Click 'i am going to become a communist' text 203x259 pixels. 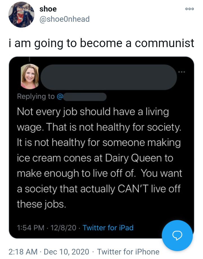tap(101, 43)
